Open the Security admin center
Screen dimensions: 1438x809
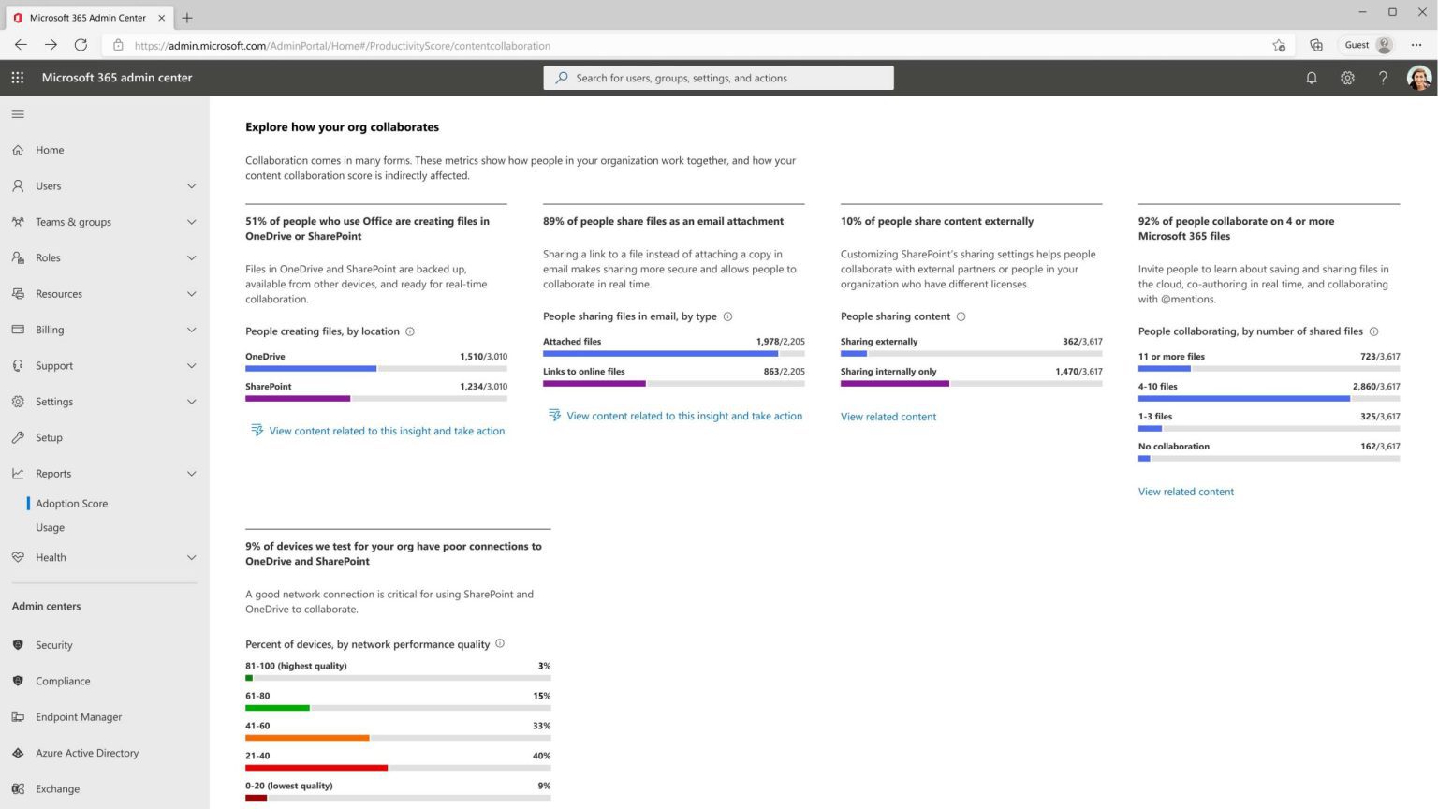53,644
